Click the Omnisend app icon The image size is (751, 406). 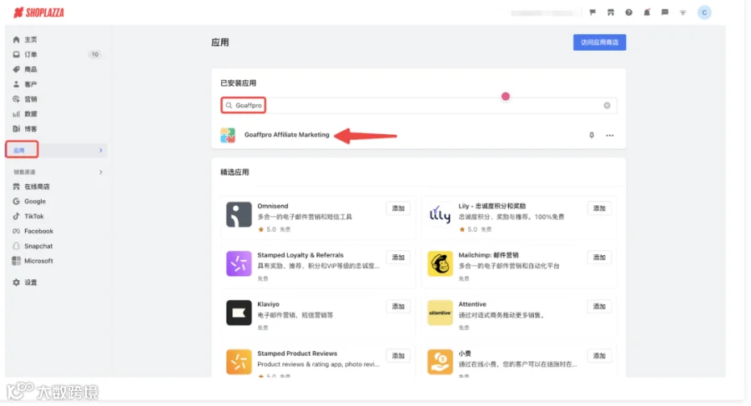point(239,214)
